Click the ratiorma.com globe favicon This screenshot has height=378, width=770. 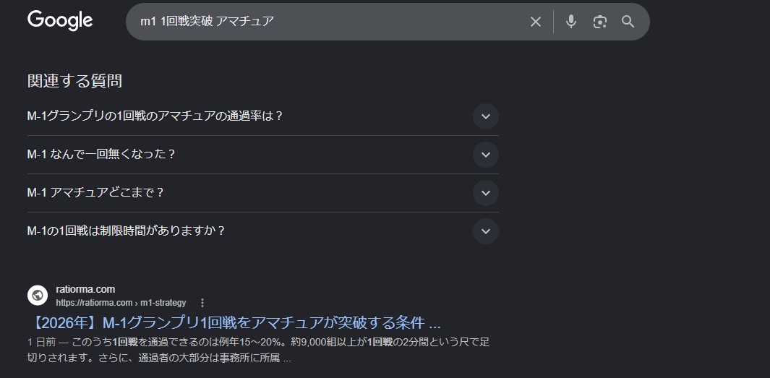tap(38, 296)
